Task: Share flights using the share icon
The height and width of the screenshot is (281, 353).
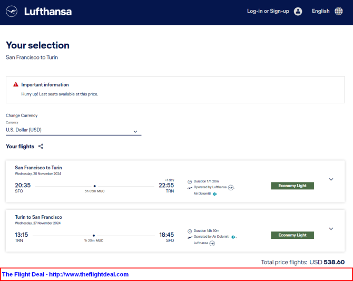Action: [x=41, y=147]
